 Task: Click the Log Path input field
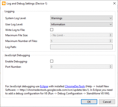(81, 47)
